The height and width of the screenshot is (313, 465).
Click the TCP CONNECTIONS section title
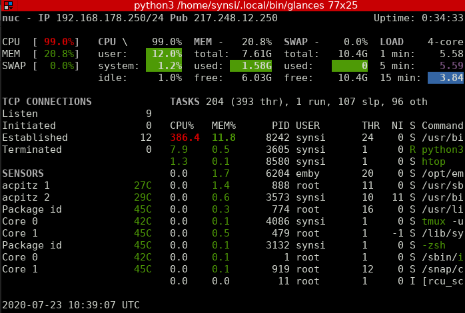[47, 102]
